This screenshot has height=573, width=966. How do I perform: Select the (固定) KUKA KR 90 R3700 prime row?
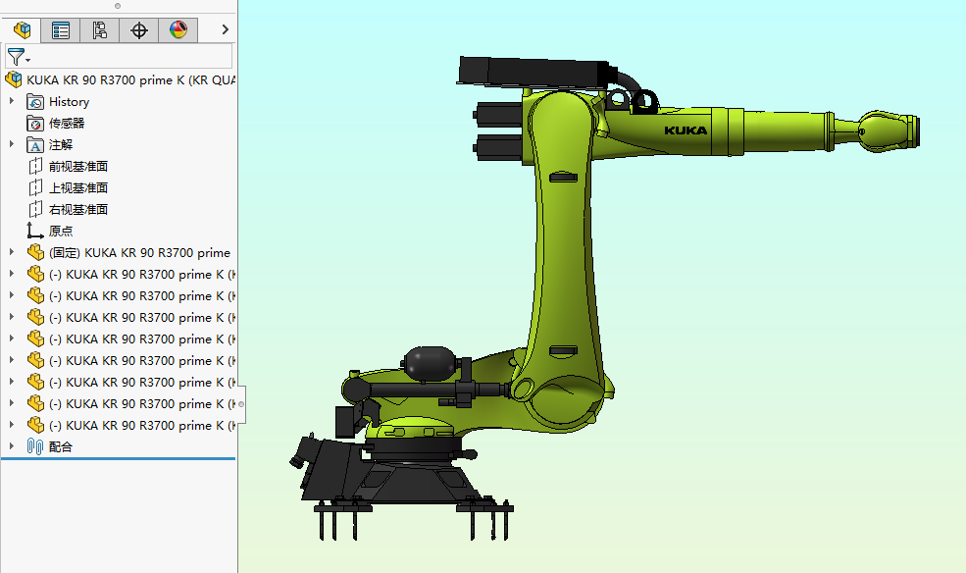[139, 252]
